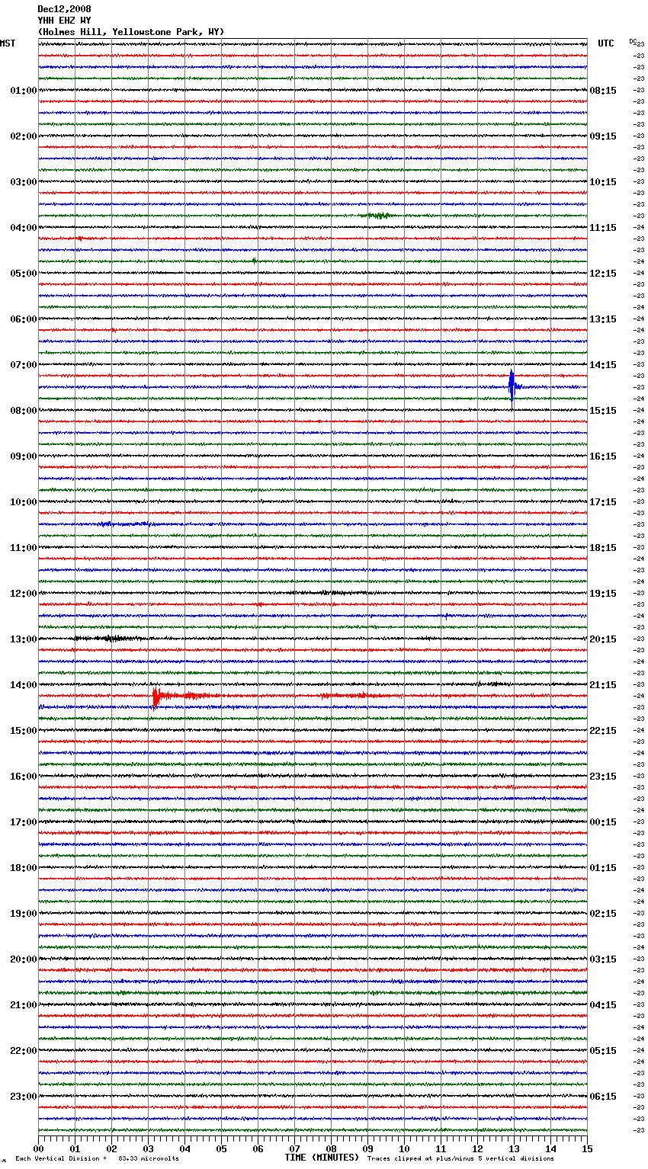Viewport: 648px width, 1169px height.
Task: Click minute 03 on the time axis
Action: [x=149, y=1149]
